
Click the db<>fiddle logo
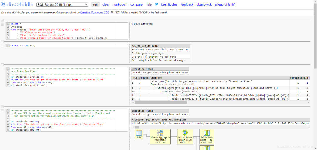17,4
